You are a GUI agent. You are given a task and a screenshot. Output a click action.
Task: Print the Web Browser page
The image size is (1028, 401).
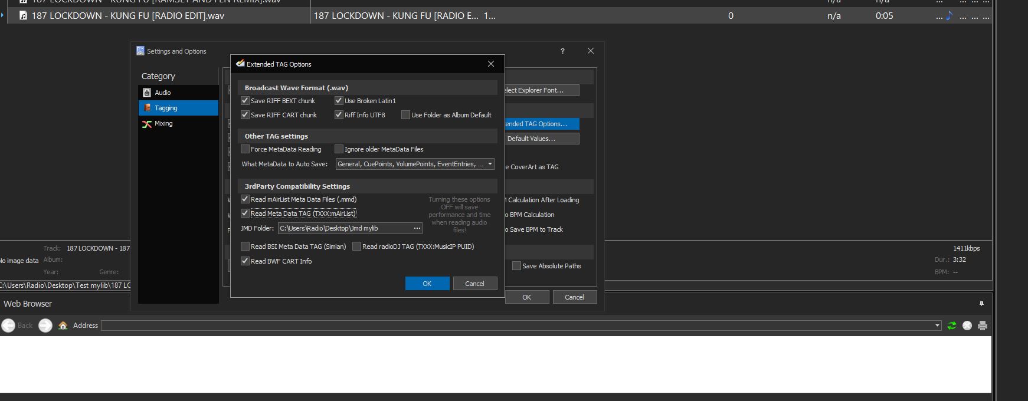[983, 326]
